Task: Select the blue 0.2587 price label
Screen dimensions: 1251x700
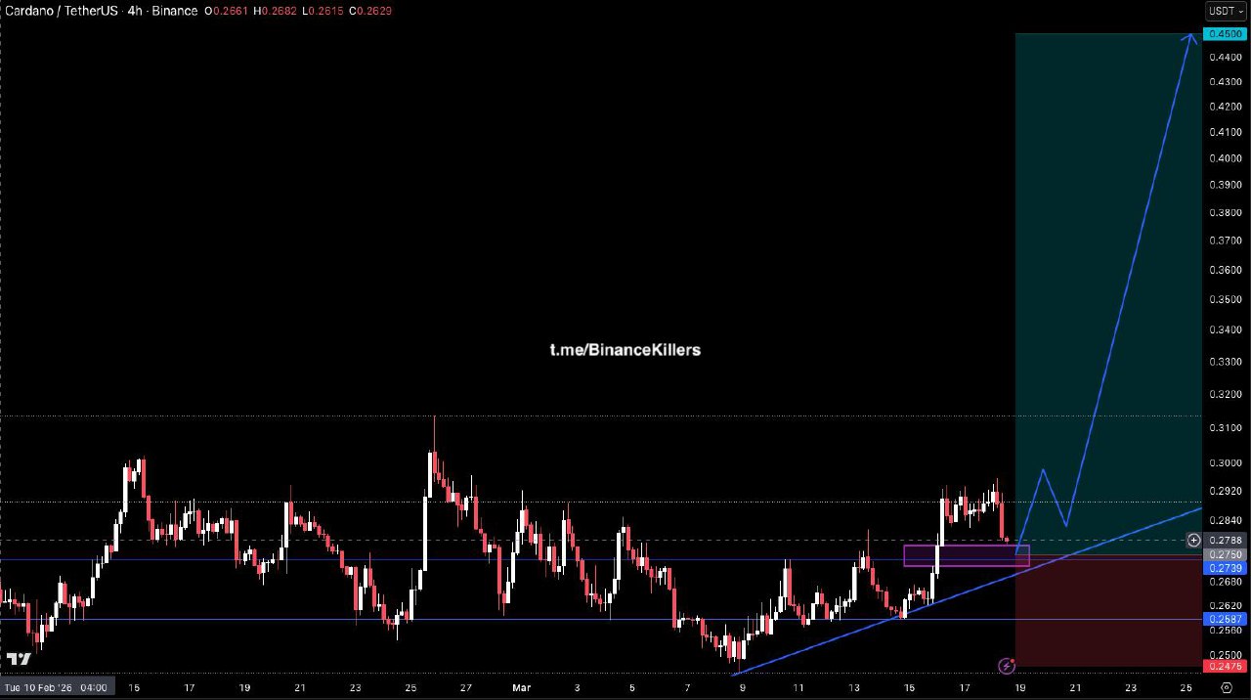Action: click(x=1226, y=619)
